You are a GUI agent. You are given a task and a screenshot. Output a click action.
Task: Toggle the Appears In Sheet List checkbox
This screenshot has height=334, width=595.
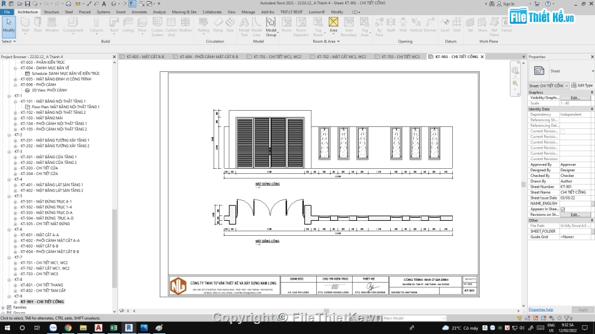tap(563, 210)
